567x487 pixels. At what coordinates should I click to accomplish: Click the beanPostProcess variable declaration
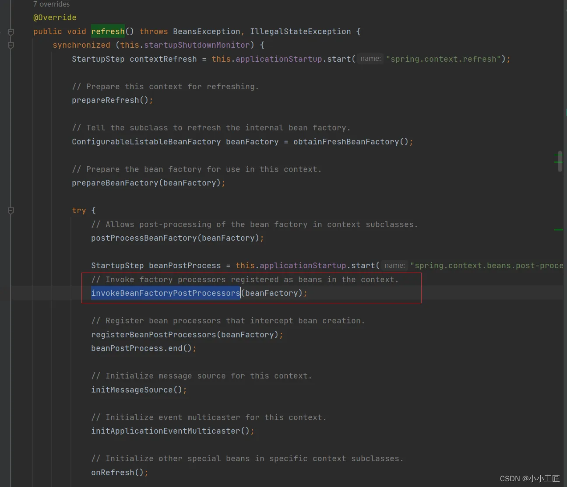click(x=185, y=266)
